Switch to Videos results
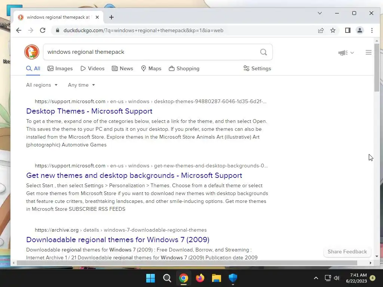 pos(92,69)
